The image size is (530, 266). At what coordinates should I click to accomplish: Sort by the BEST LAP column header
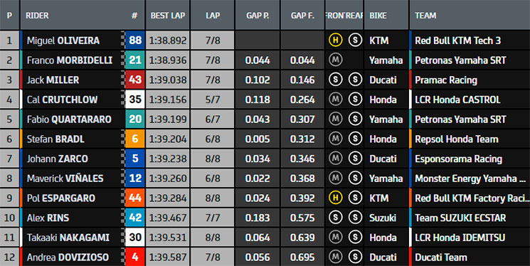[x=168, y=16]
